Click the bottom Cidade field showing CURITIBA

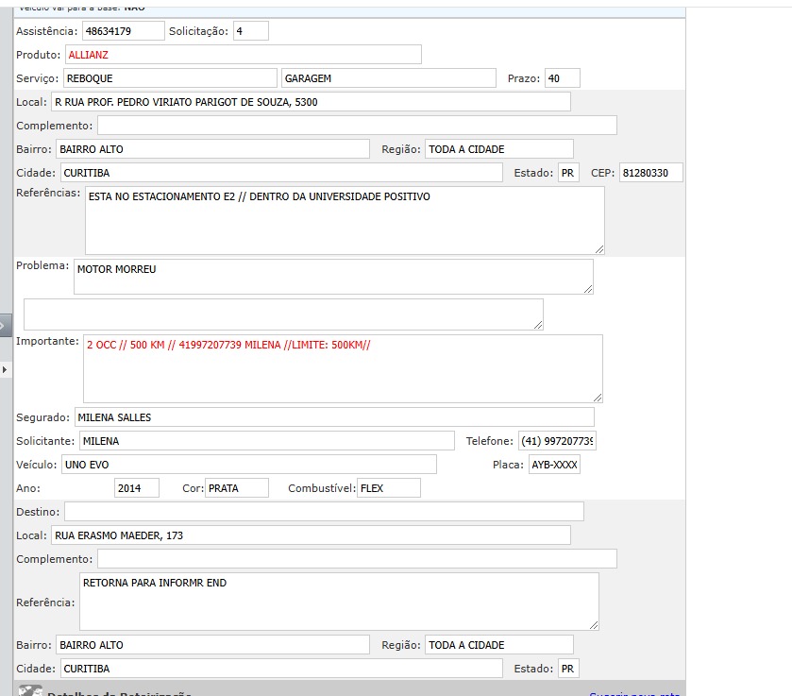click(282, 669)
